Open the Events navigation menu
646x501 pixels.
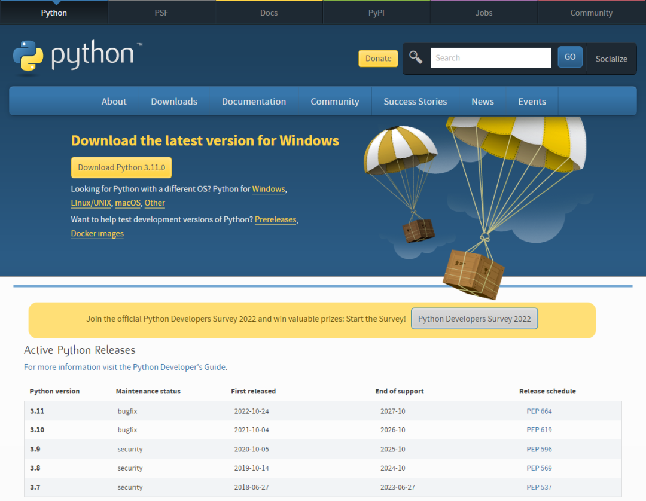[x=532, y=101]
